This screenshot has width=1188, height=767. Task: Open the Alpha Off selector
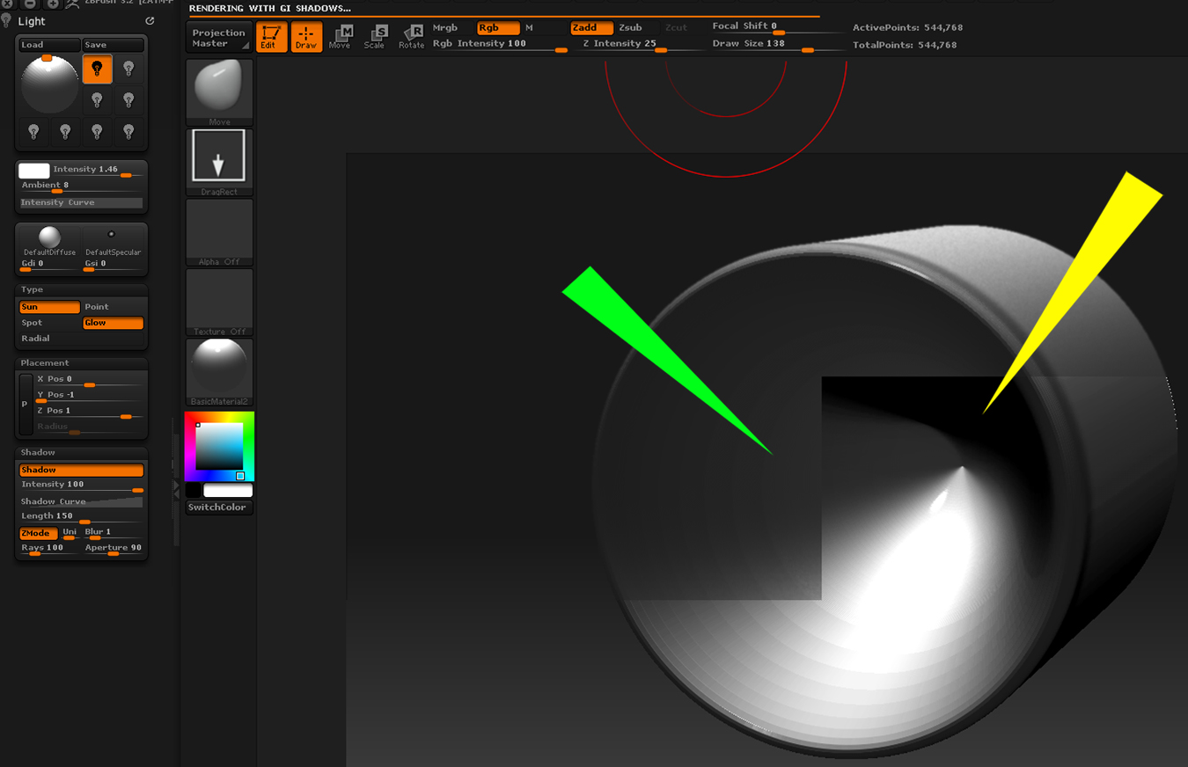[219, 232]
